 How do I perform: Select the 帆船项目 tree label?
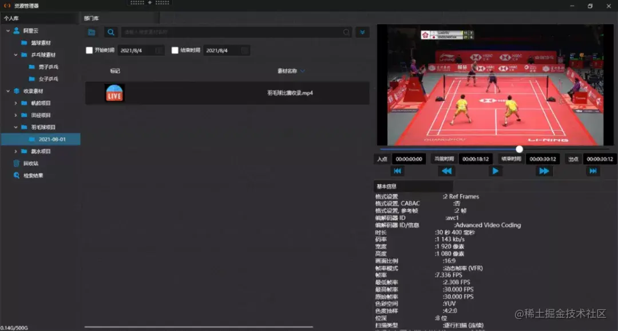pyautogui.click(x=41, y=103)
